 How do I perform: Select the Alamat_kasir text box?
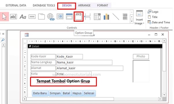point(90,68)
